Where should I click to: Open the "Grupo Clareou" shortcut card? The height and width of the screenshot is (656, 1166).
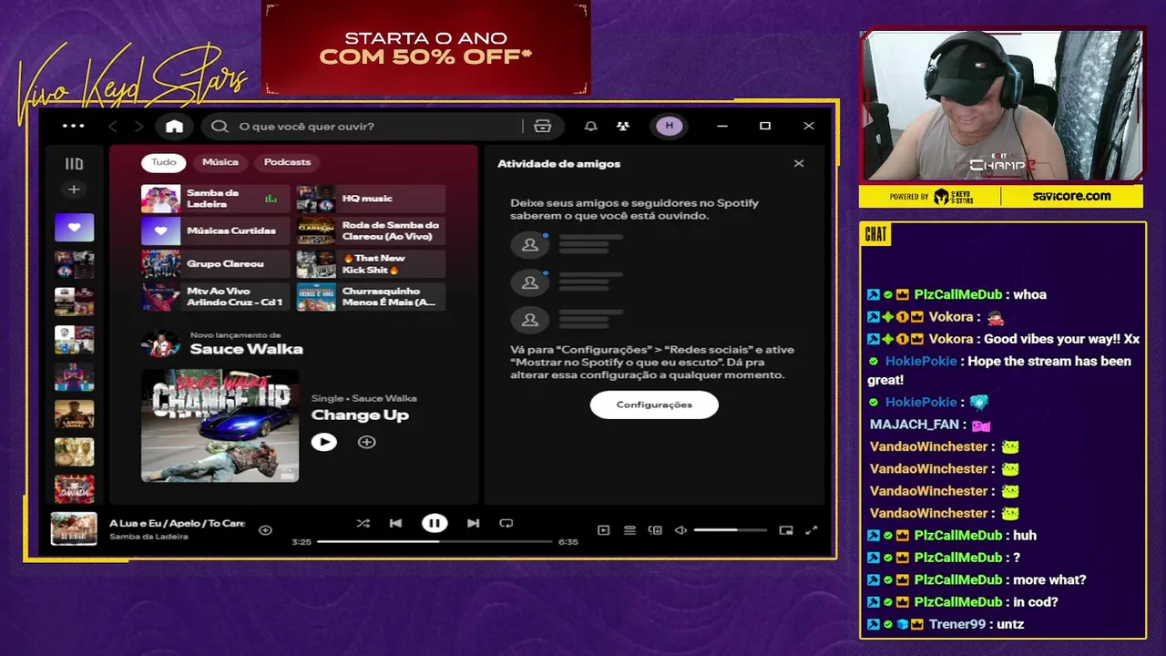pos(215,263)
